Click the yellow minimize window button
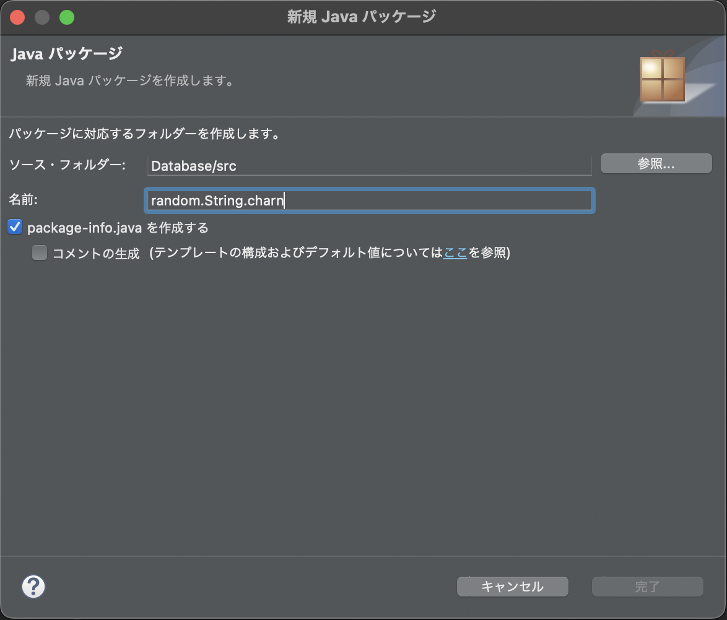Screen dimensions: 727x620 [42, 17]
